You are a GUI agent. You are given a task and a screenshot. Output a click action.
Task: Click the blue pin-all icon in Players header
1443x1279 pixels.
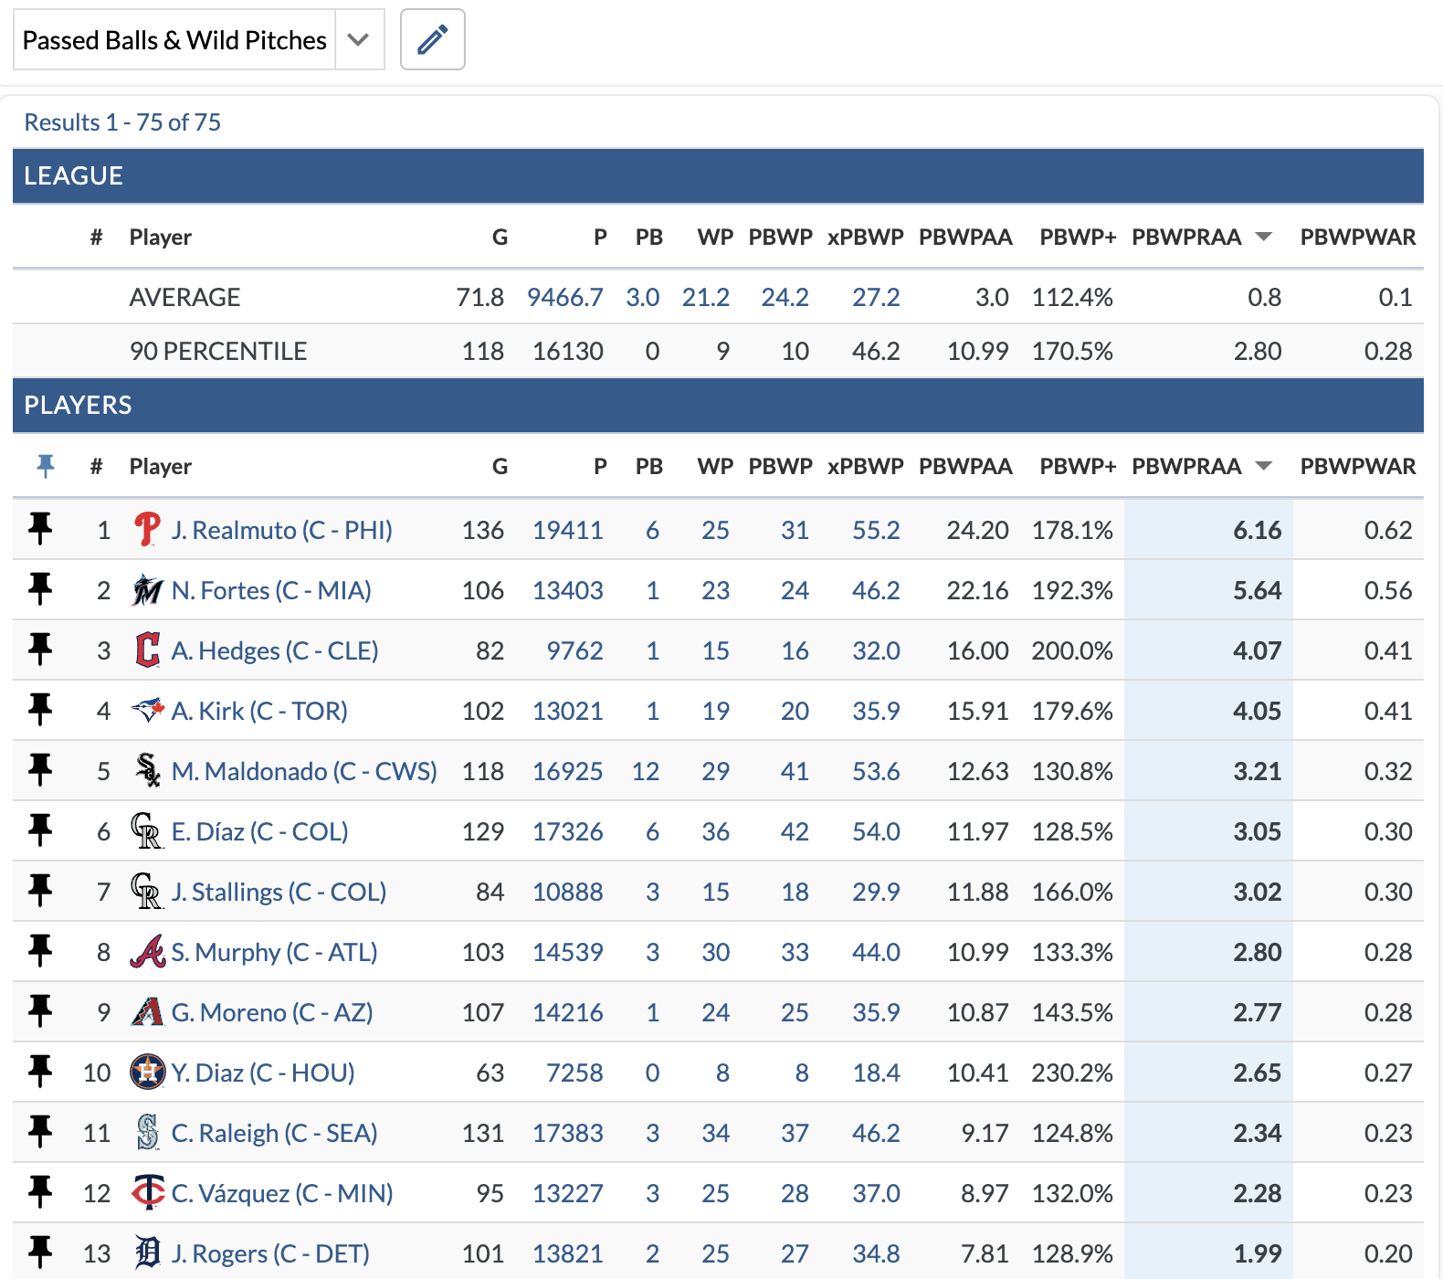click(45, 466)
